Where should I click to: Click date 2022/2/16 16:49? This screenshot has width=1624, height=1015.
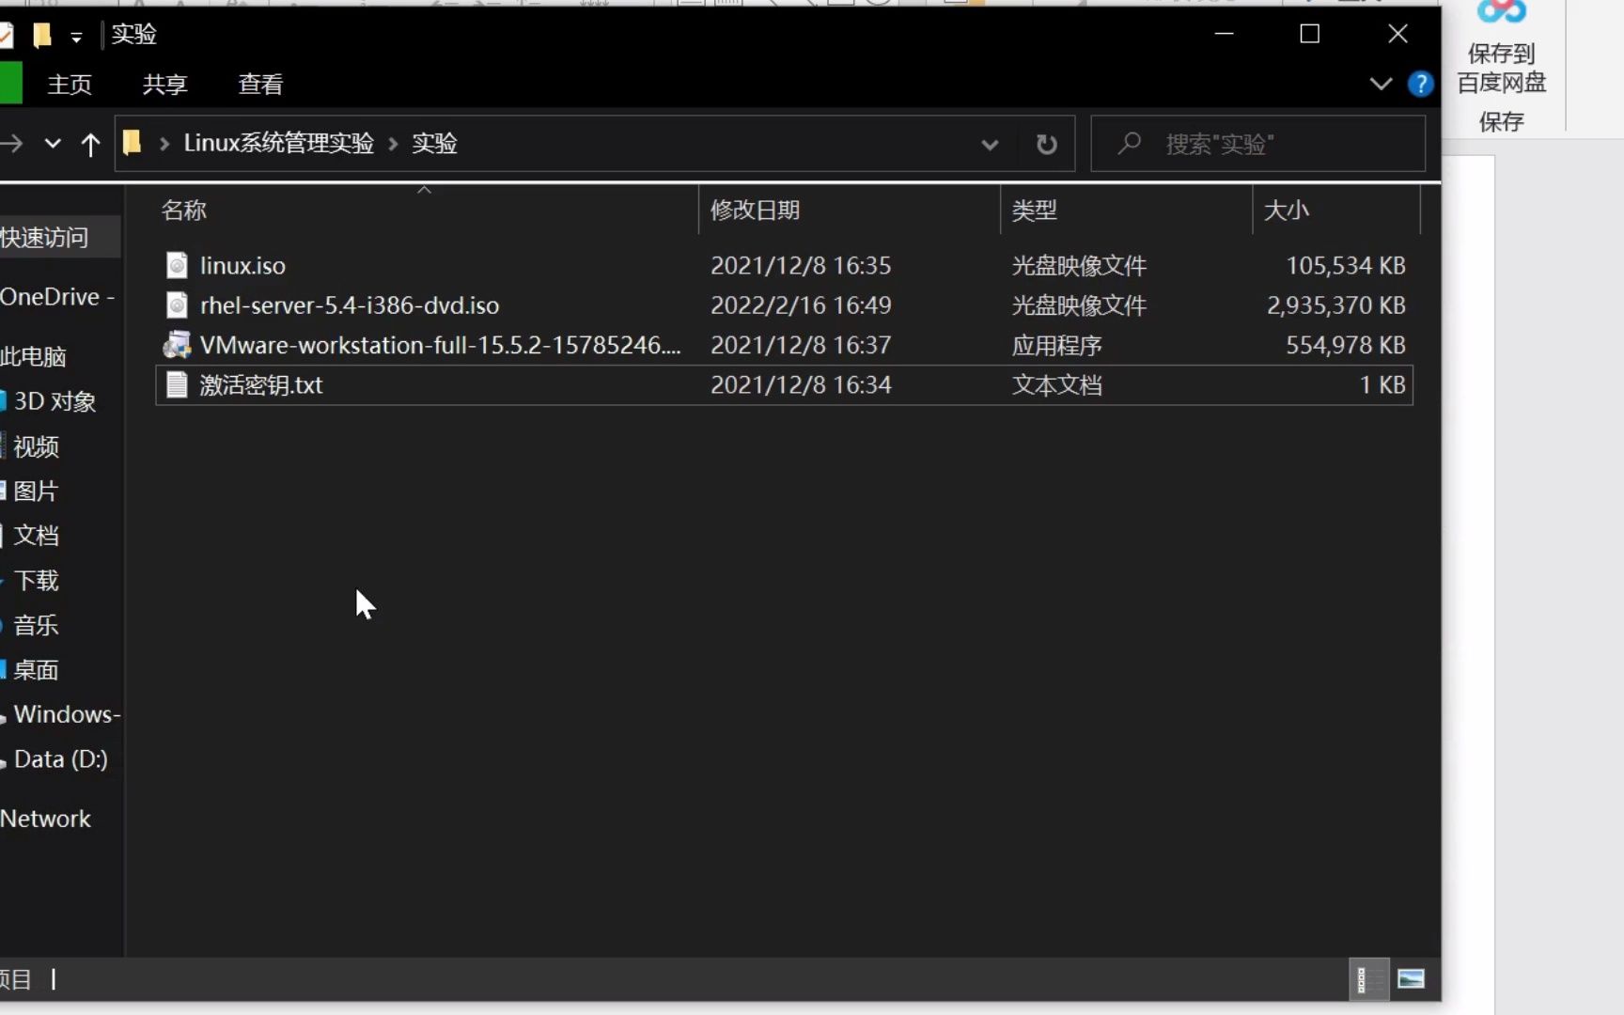[801, 305]
